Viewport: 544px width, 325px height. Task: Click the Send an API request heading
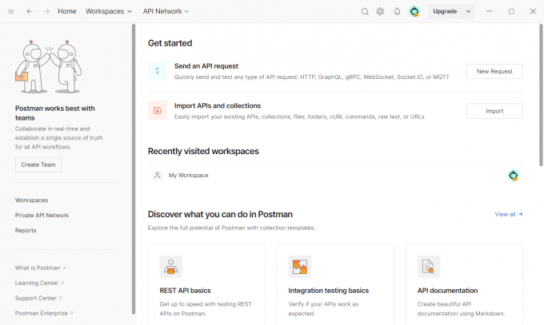coord(206,65)
